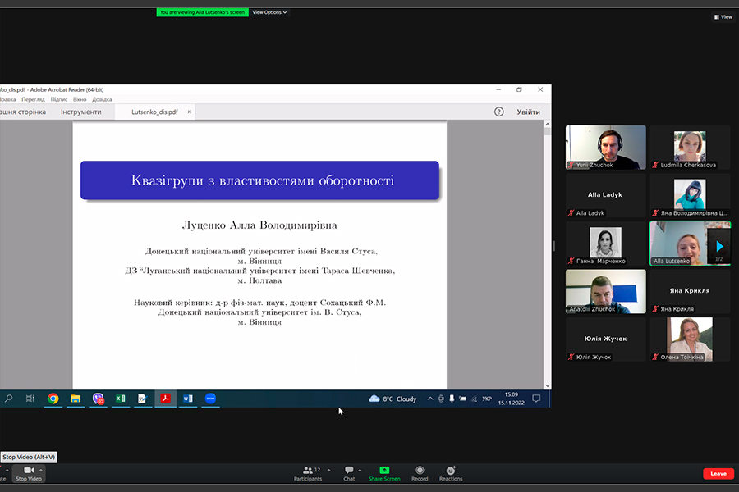This screenshot has width=739, height=492.
Task: Expand the View Options dropdown
Action: click(x=269, y=12)
